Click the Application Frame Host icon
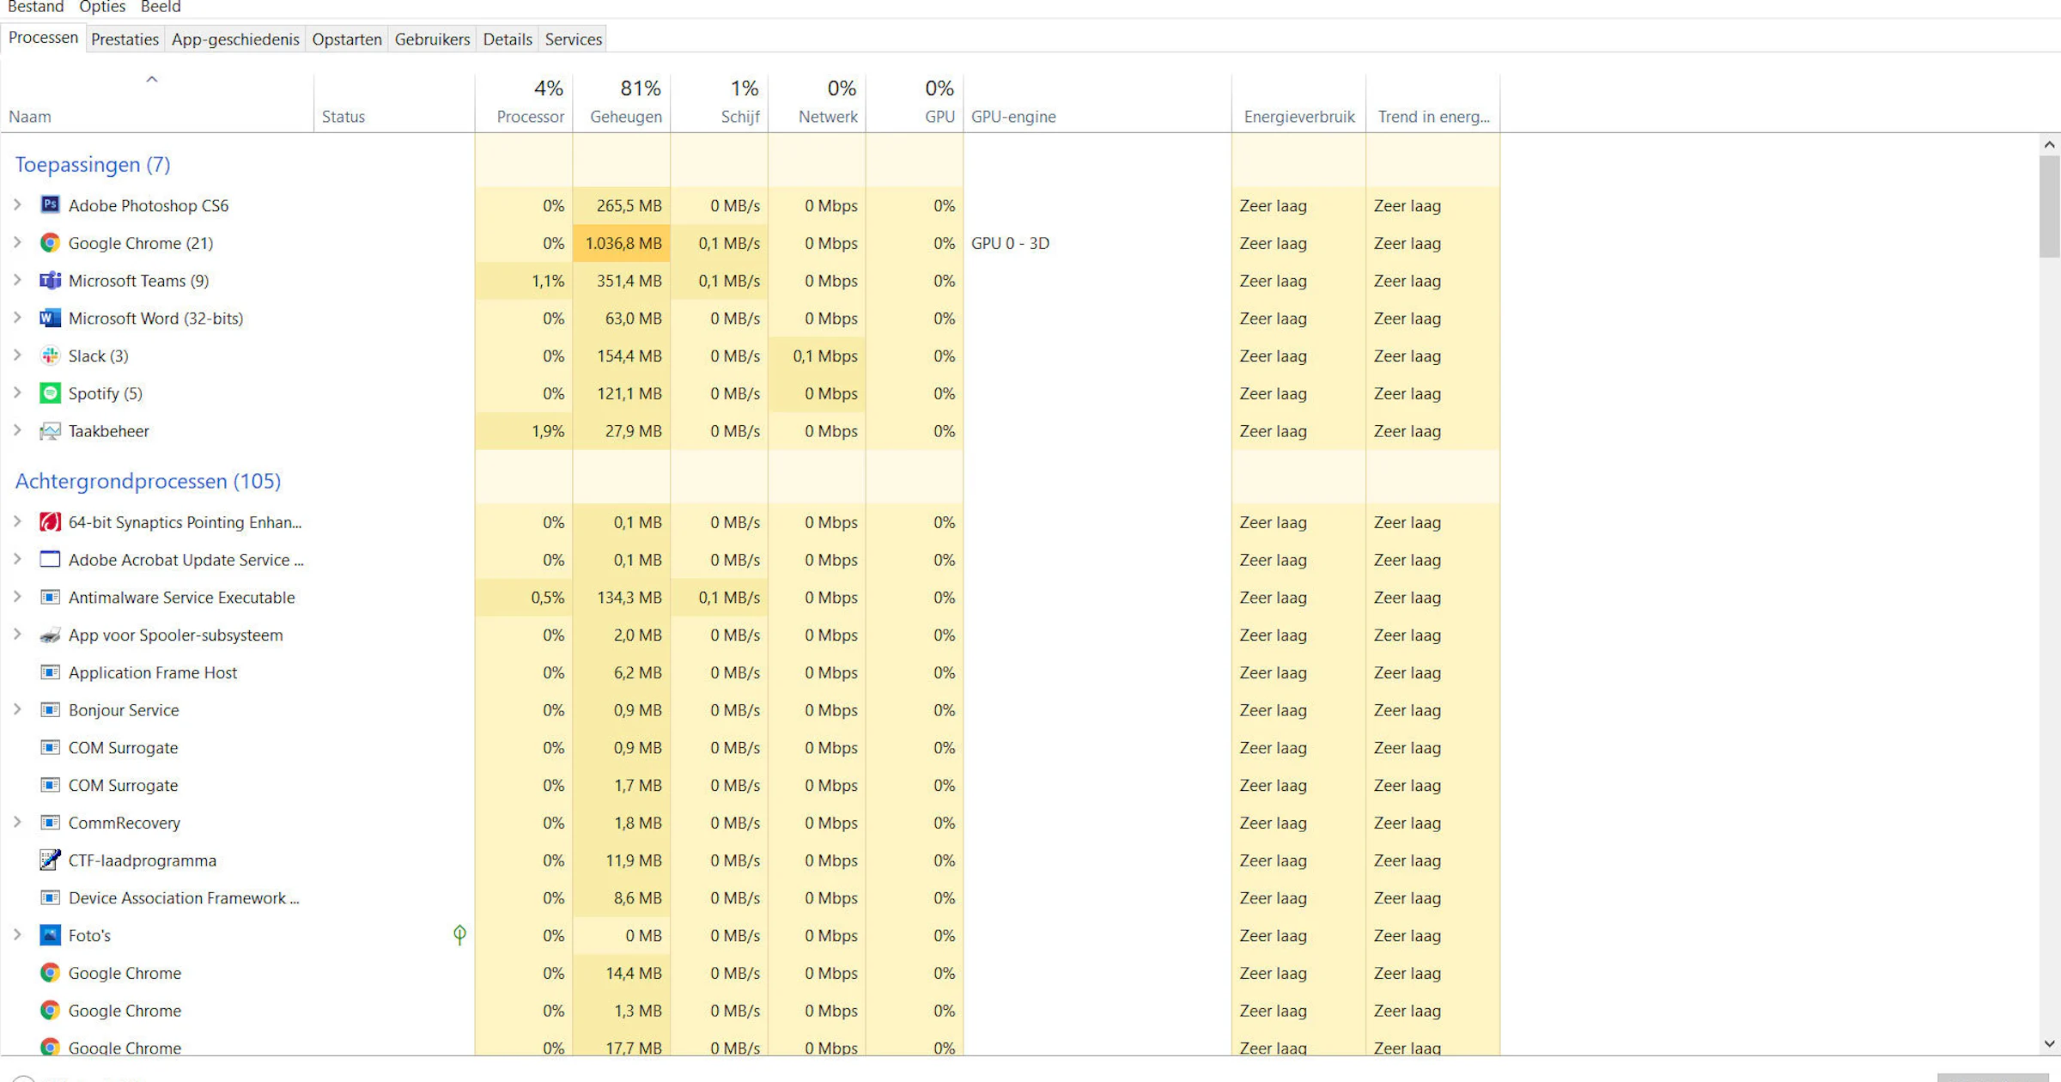 pyautogui.click(x=50, y=672)
